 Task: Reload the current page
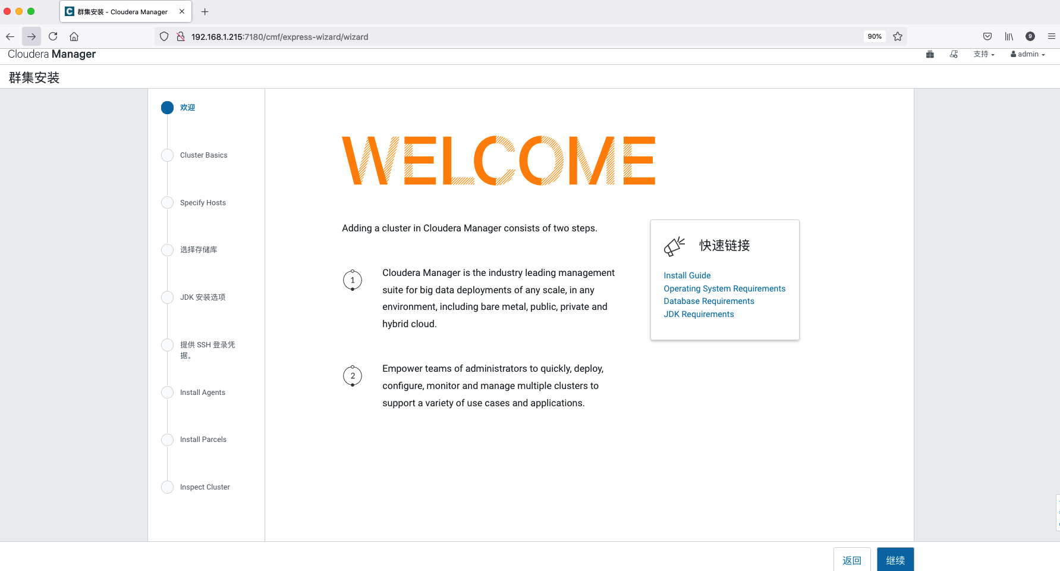pyautogui.click(x=53, y=36)
